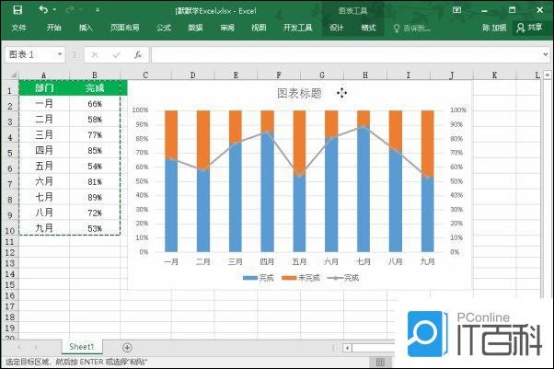Click the Share (共享) icon button

(534, 28)
